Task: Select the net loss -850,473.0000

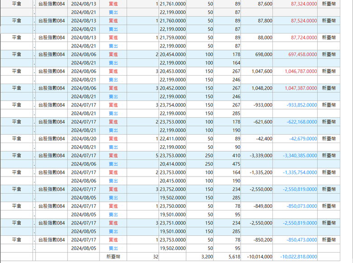Action: click(x=302, y=240)
